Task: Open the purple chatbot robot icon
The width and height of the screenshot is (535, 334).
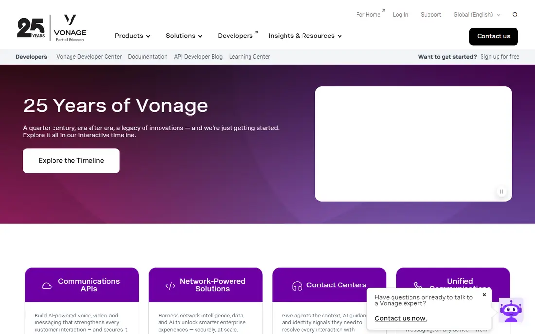Action: [511, 310]
